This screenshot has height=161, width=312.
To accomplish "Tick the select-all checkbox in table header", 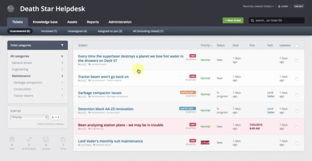I will click(x=296, y=46).
